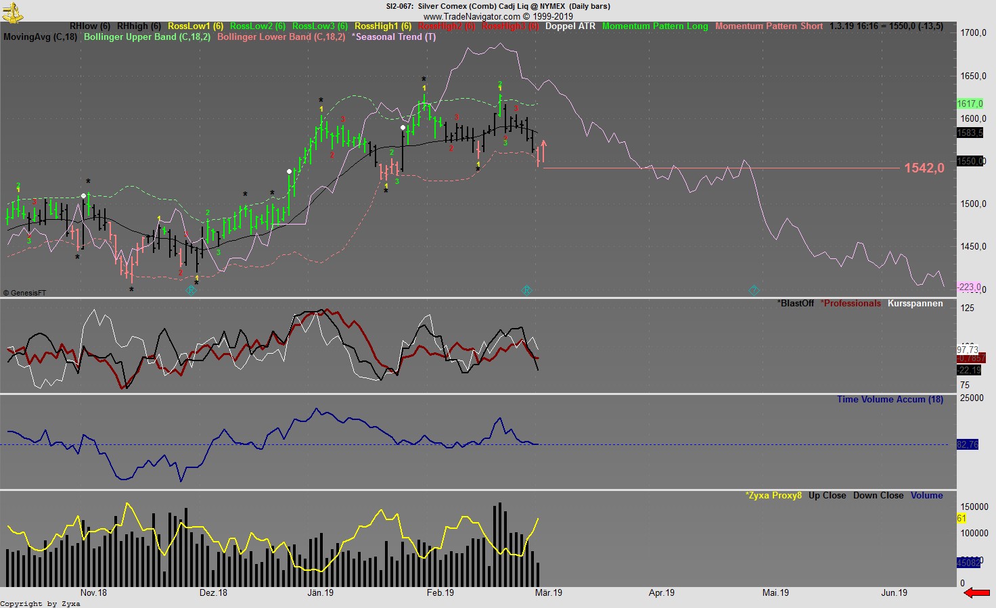Click the Nov.18 date axis label
Viewport: 996px width, 608px height.
click(93, 593)
